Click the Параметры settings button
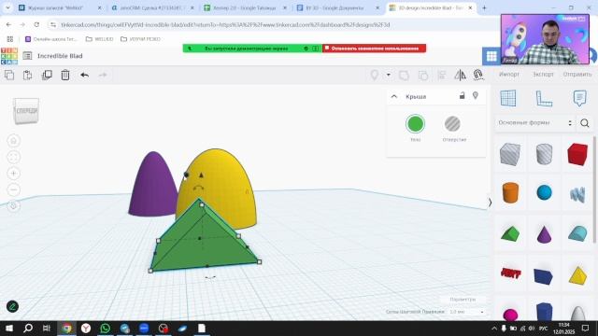Screen dimensions: 598x336 (463, 300)
